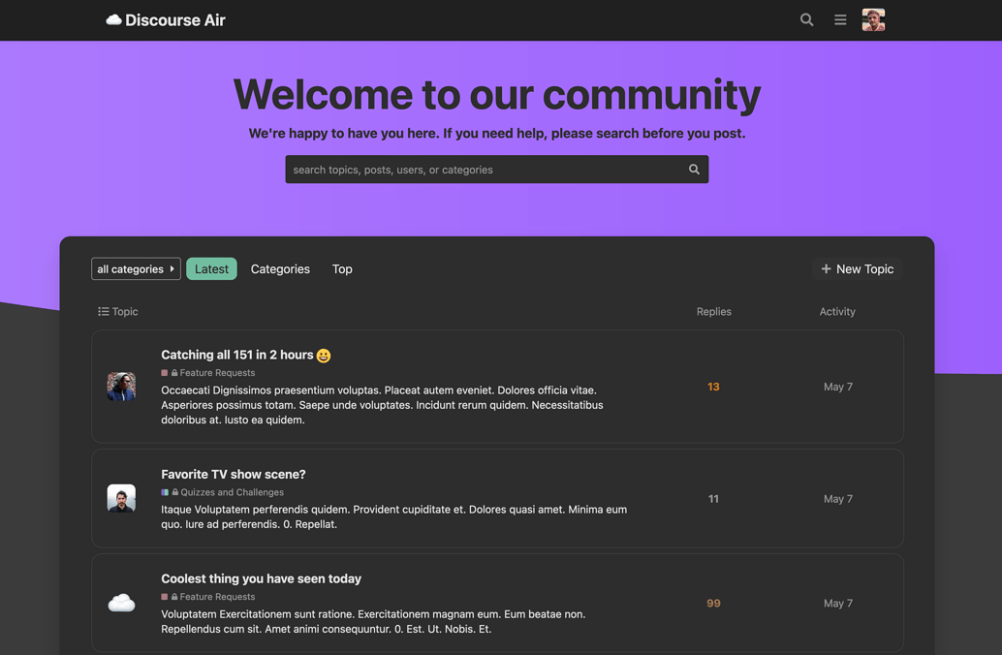Open search via header magnifier icon
1002x655 pixels.
click(806, 20)
